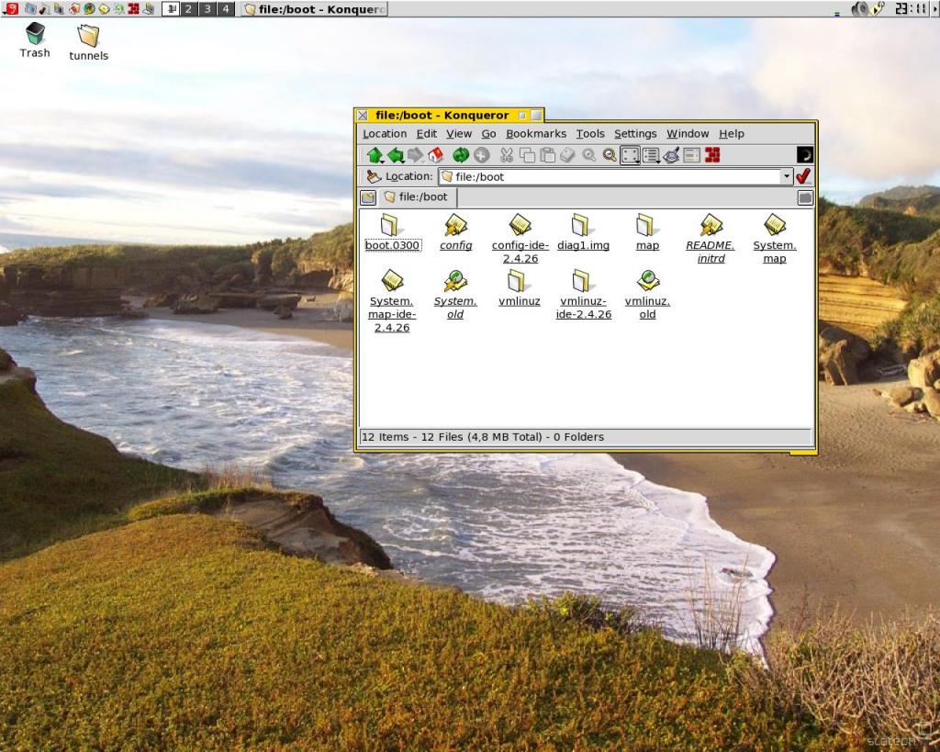Screen dimensions: 940x752
Task: Click the tunnels folder on desktop
Action: pyautogui.click(x=88, y=42)
